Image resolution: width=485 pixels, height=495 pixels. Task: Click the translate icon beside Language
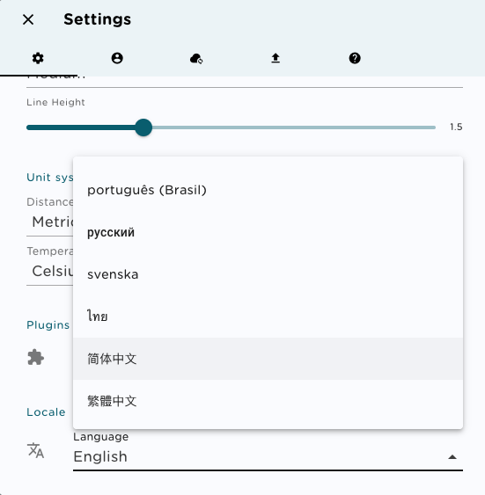[x=35, y=450]
